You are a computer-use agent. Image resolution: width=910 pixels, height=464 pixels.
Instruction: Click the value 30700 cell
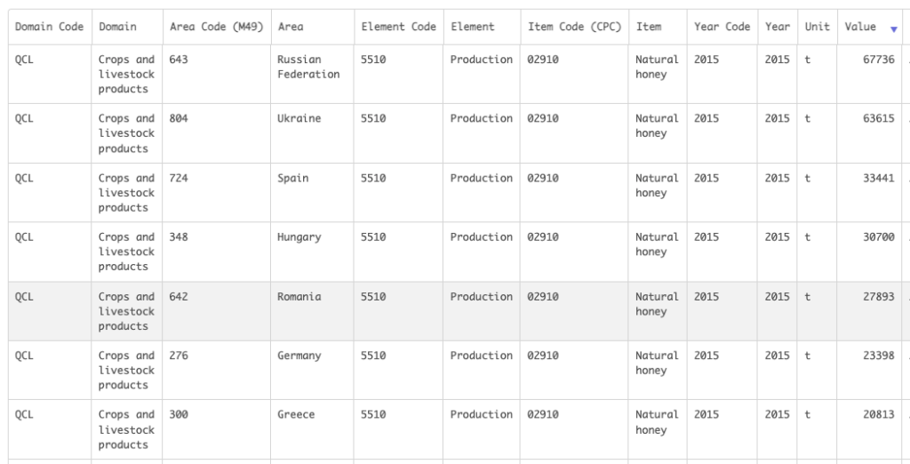878,237
